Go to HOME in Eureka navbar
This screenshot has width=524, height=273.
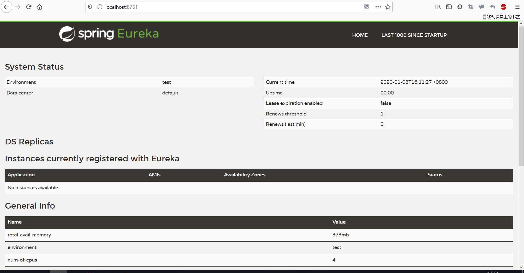360,35
